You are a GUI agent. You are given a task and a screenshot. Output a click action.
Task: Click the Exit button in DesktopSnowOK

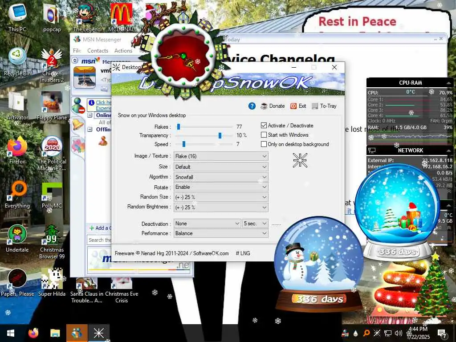pyautogui.click(x=298, y=106)
